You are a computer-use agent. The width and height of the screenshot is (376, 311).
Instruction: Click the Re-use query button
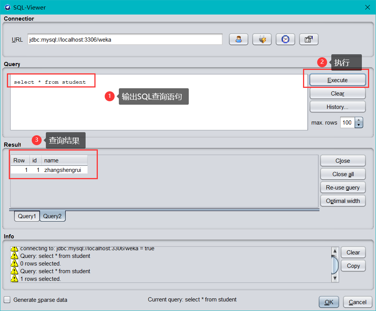[x=343, y=188]
